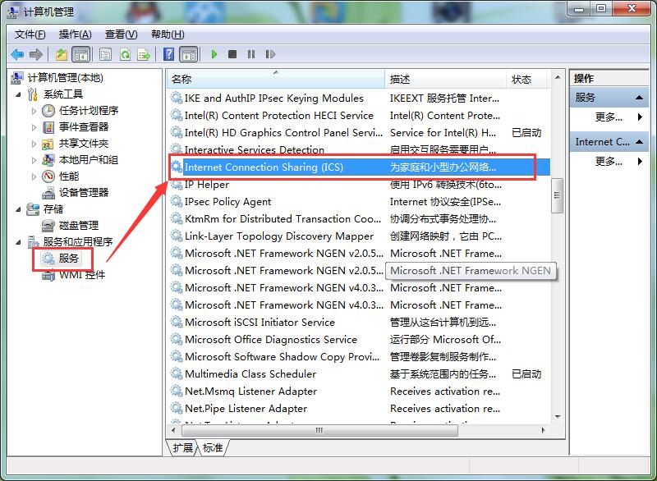
Task: Select Microsoft Office Diagnostics Service
Action: (x=359, y=340)
